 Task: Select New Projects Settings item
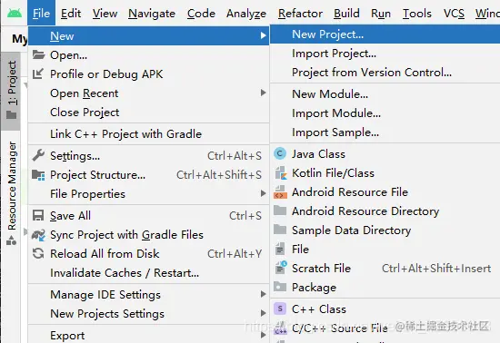tap(148, 313)
